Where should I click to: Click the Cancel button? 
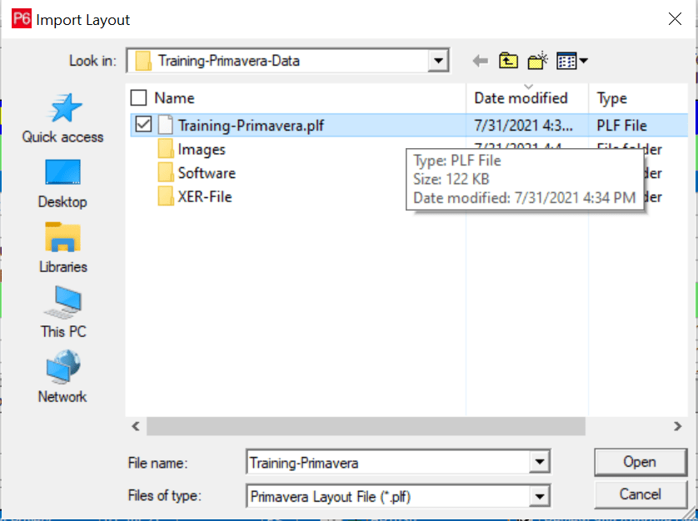click(x=640, y=494)
